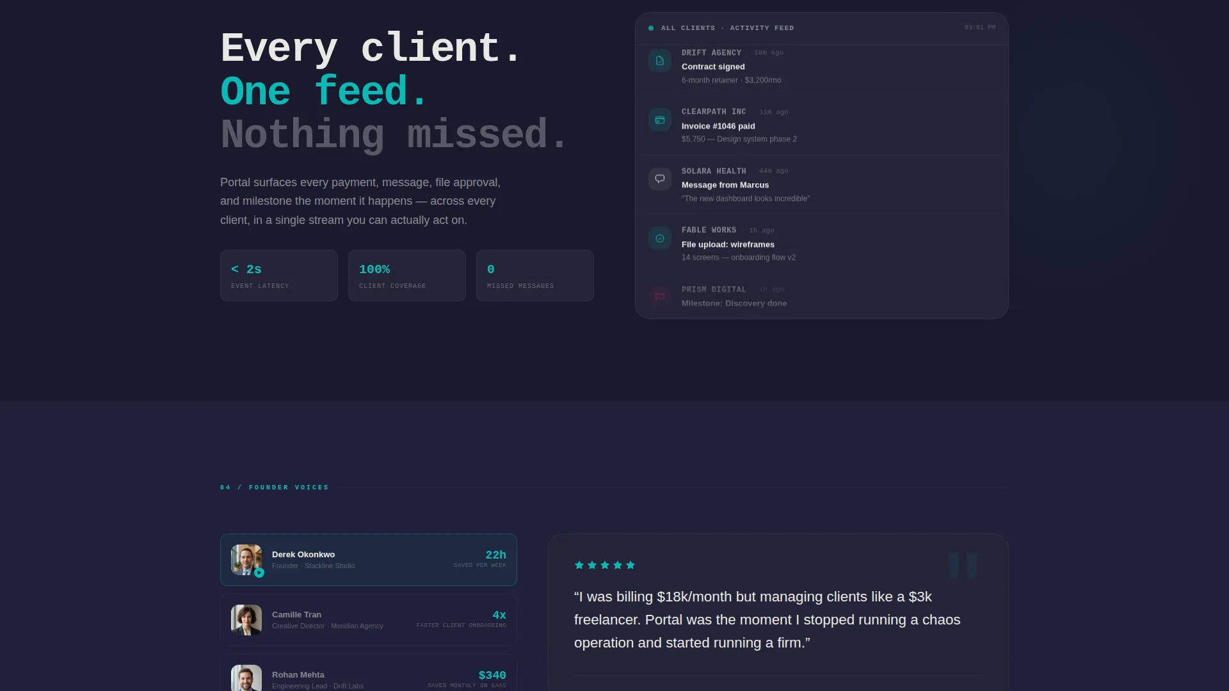Select Camille Tran testimonial tab
Viewport: 1229px width, 691px height.
(369, 620)
